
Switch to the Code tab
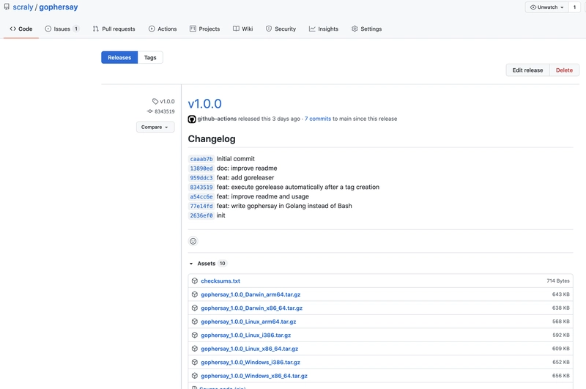[21, 29]
